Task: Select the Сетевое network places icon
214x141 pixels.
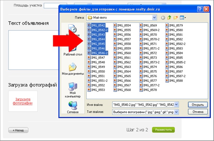Action: 73,107
